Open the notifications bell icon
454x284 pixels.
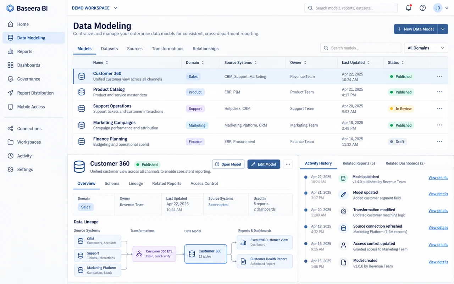point(409,8)
